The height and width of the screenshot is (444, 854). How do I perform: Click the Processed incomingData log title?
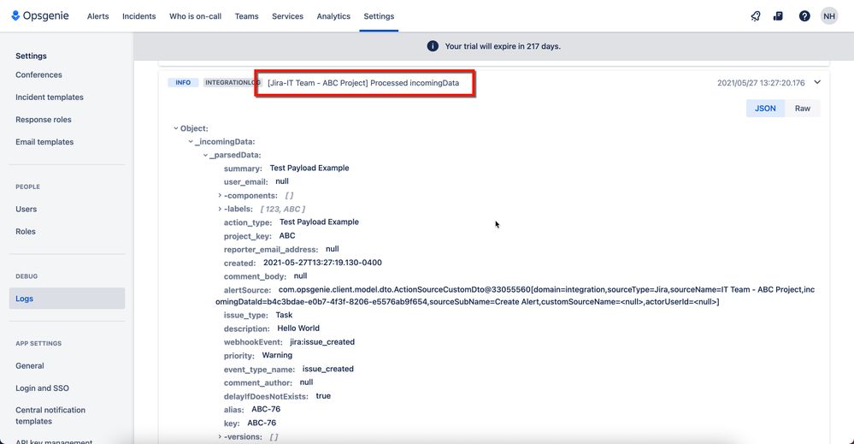click(363, 83)
